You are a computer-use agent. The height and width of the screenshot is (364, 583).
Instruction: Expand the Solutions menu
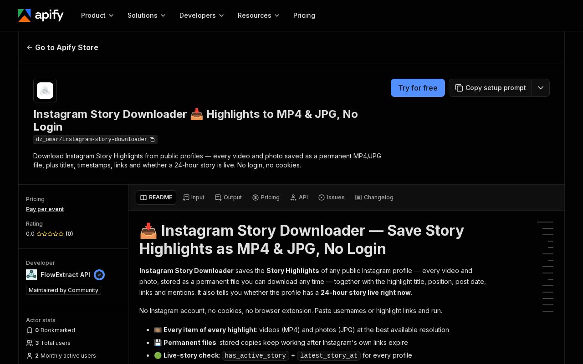[147, 15]
